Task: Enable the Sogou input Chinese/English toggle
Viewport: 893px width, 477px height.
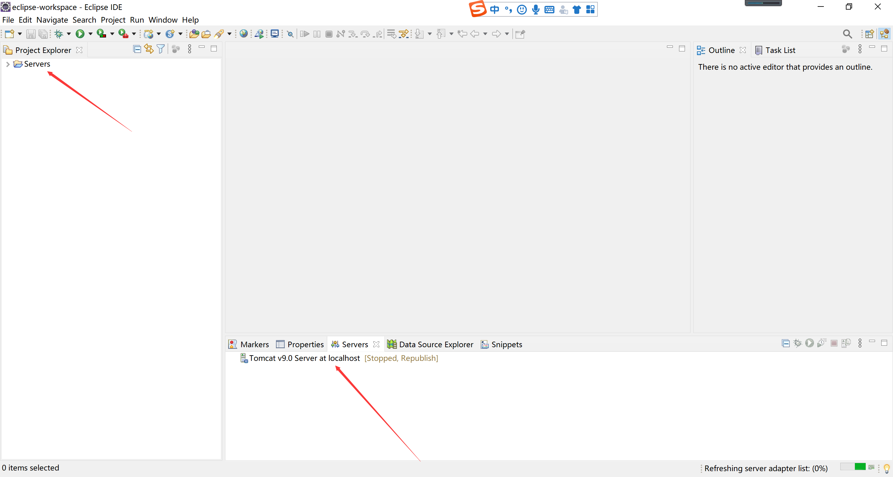Action: (x=495, y=9)
